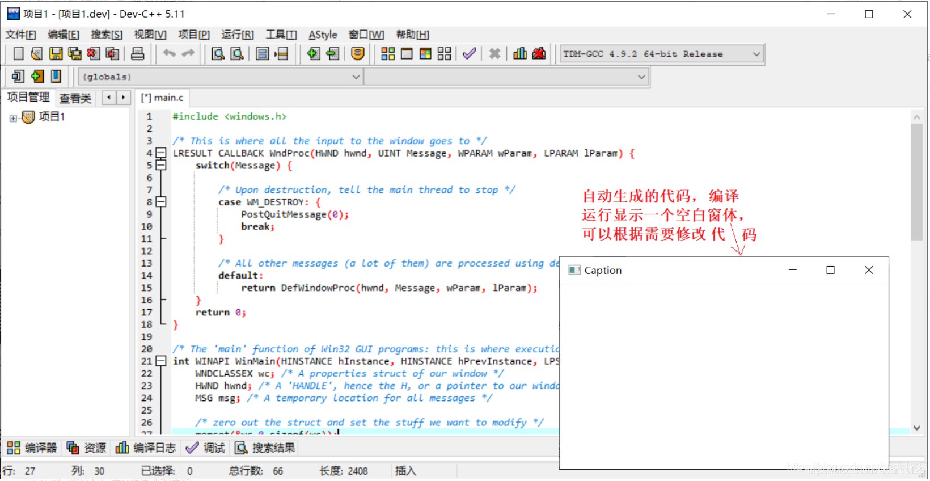The width and height of the screenshot is (930, 481).
Task: Open the 资源 bottom panel tab
Action: [x=86, y=448]
